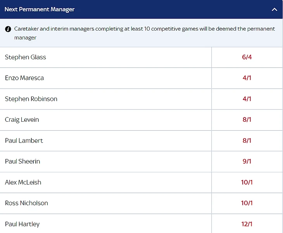
Task: Select Alex McLeish's 10/1 odds button
Action: point(247,182)
